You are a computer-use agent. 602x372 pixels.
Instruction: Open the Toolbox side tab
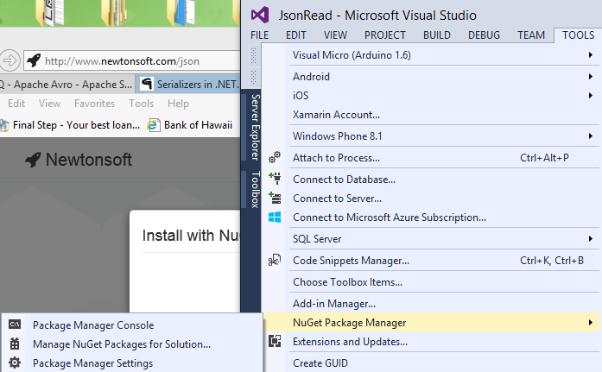(x=255, y=189)
